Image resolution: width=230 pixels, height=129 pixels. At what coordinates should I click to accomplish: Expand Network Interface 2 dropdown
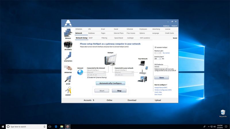pos(133,72)
